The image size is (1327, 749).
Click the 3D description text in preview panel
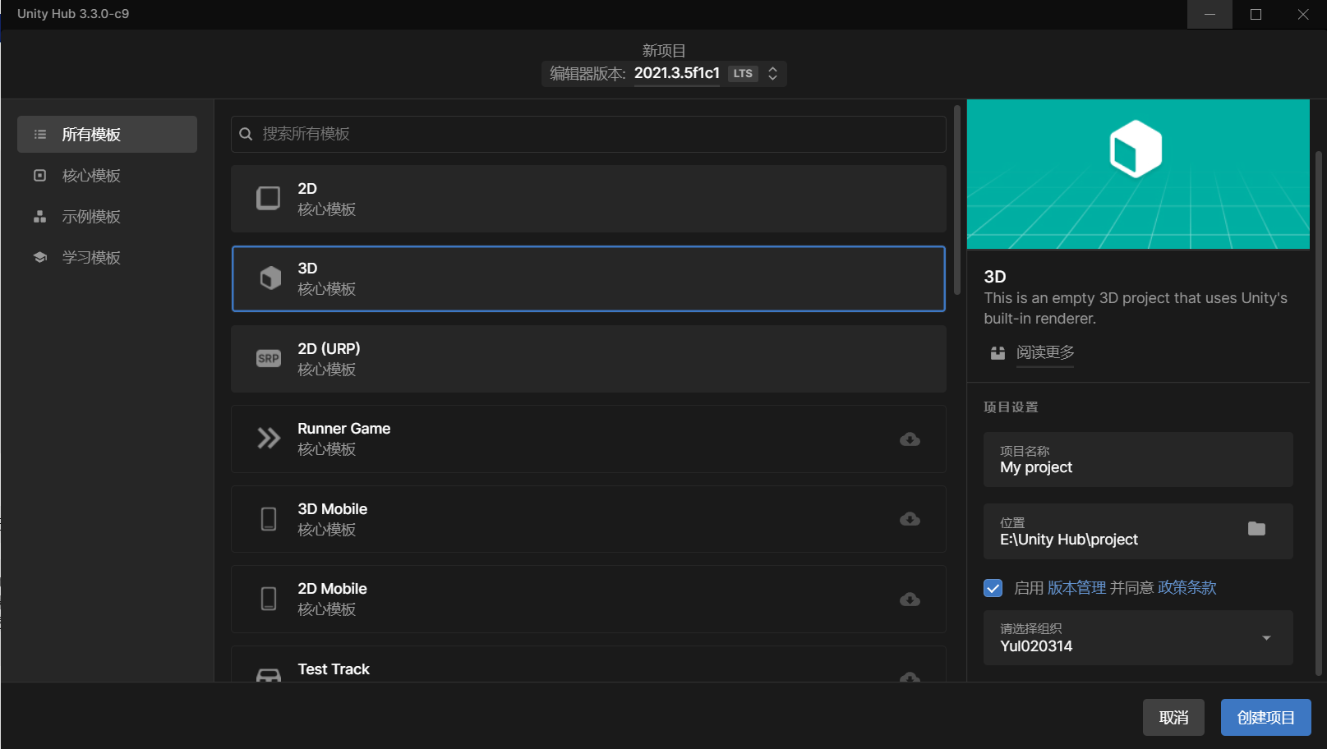pos(1136,308)
